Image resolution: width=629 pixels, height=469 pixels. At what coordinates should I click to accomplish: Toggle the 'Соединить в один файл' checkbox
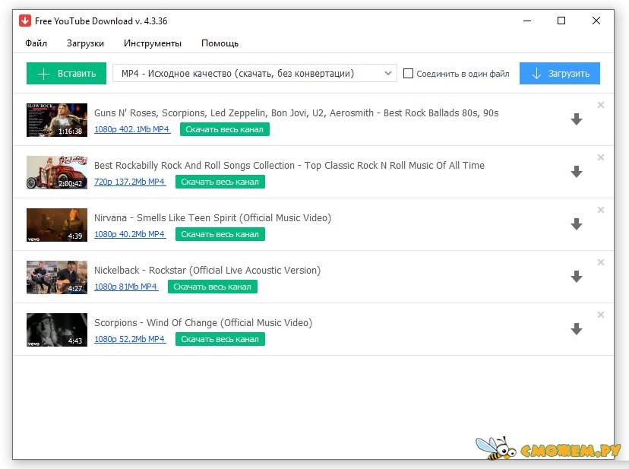coord(408,74)
